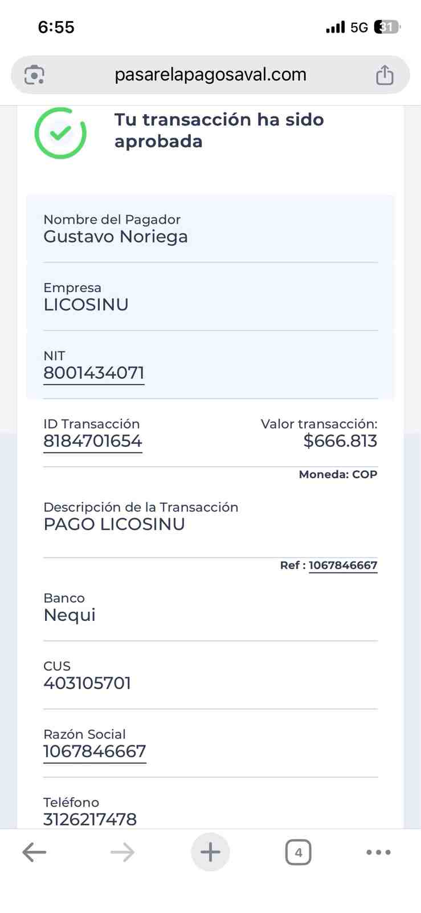Tap the 'Tu transacción ha sido aprobada' heading

coord(219,130)
